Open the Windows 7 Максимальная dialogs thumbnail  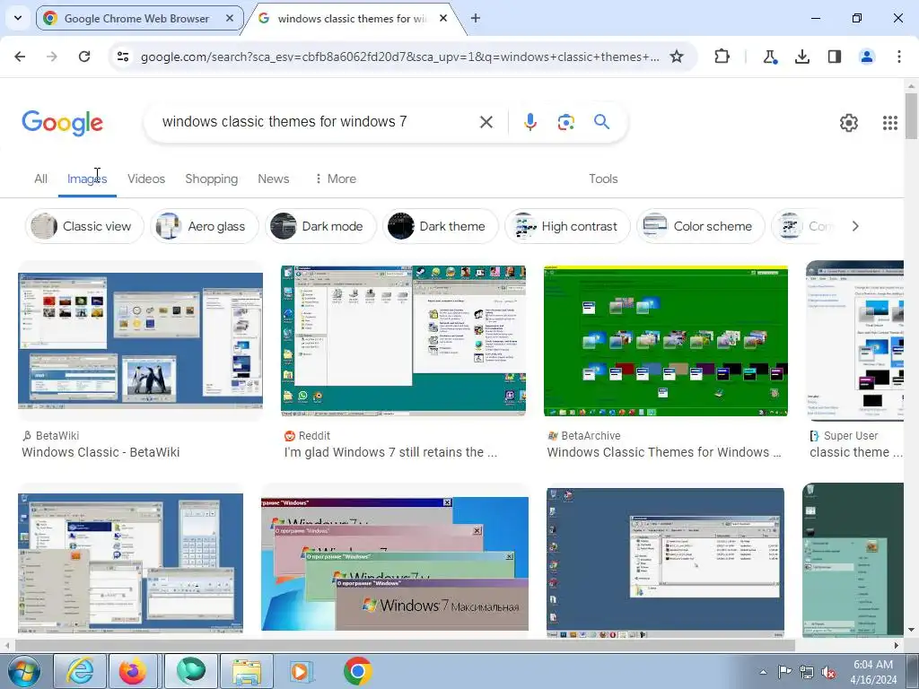pos(395,564)
